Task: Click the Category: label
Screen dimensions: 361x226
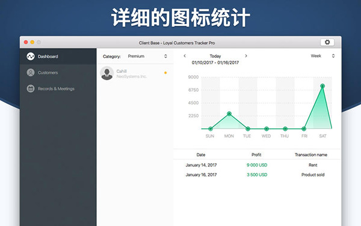Action: pyautogui.click(x=112, y=57)
